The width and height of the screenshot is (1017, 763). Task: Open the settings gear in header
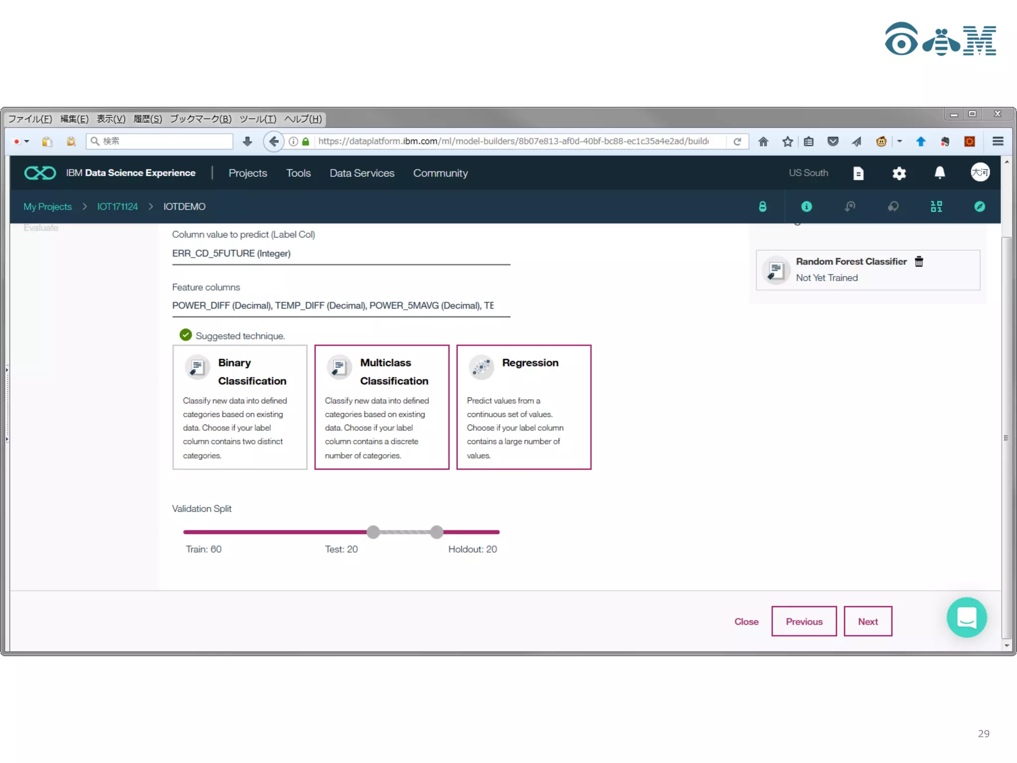tap(899, 173)
